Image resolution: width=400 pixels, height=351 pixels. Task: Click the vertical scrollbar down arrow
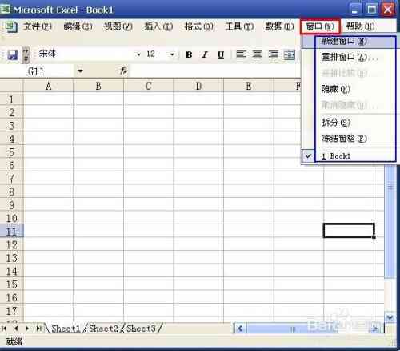pyautogui.click(x=390, y=317)
